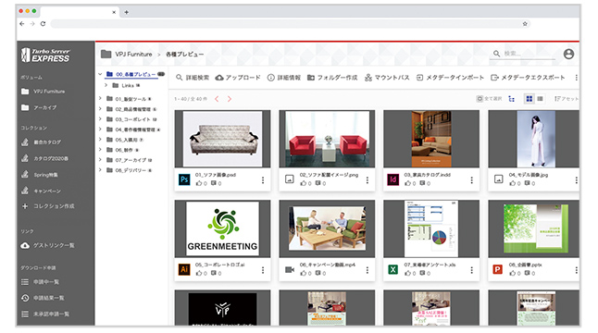Collapse the 00_各種プレビュー folder chevron
598x333 pixels.
pyautogui.click(x=100, y=74)
